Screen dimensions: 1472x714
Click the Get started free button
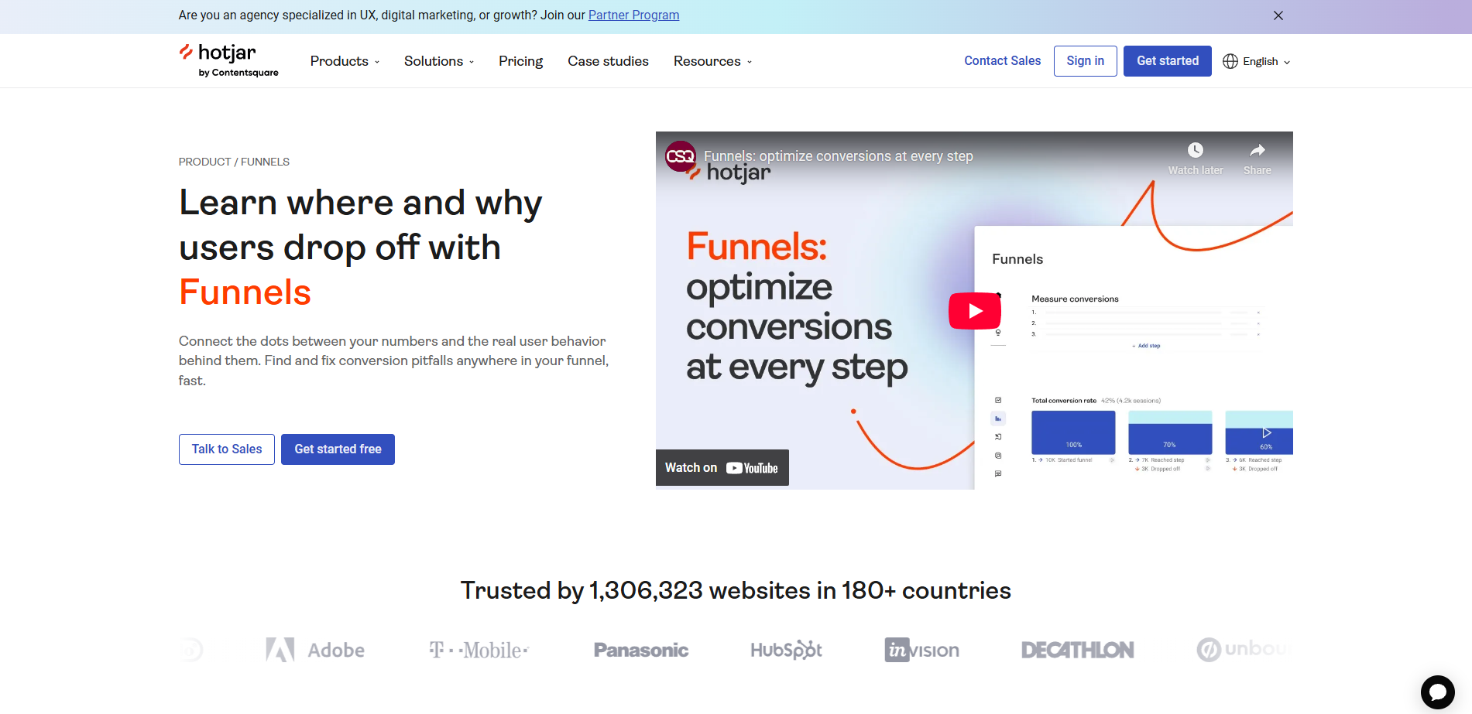[338, 449]
